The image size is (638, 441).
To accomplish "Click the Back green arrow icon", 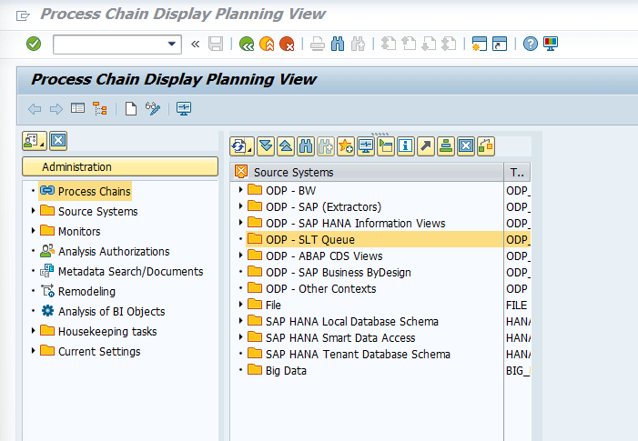I will (247, 44).
